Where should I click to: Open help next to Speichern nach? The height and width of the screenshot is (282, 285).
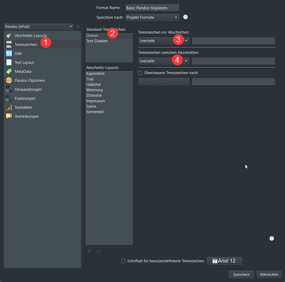186,17
